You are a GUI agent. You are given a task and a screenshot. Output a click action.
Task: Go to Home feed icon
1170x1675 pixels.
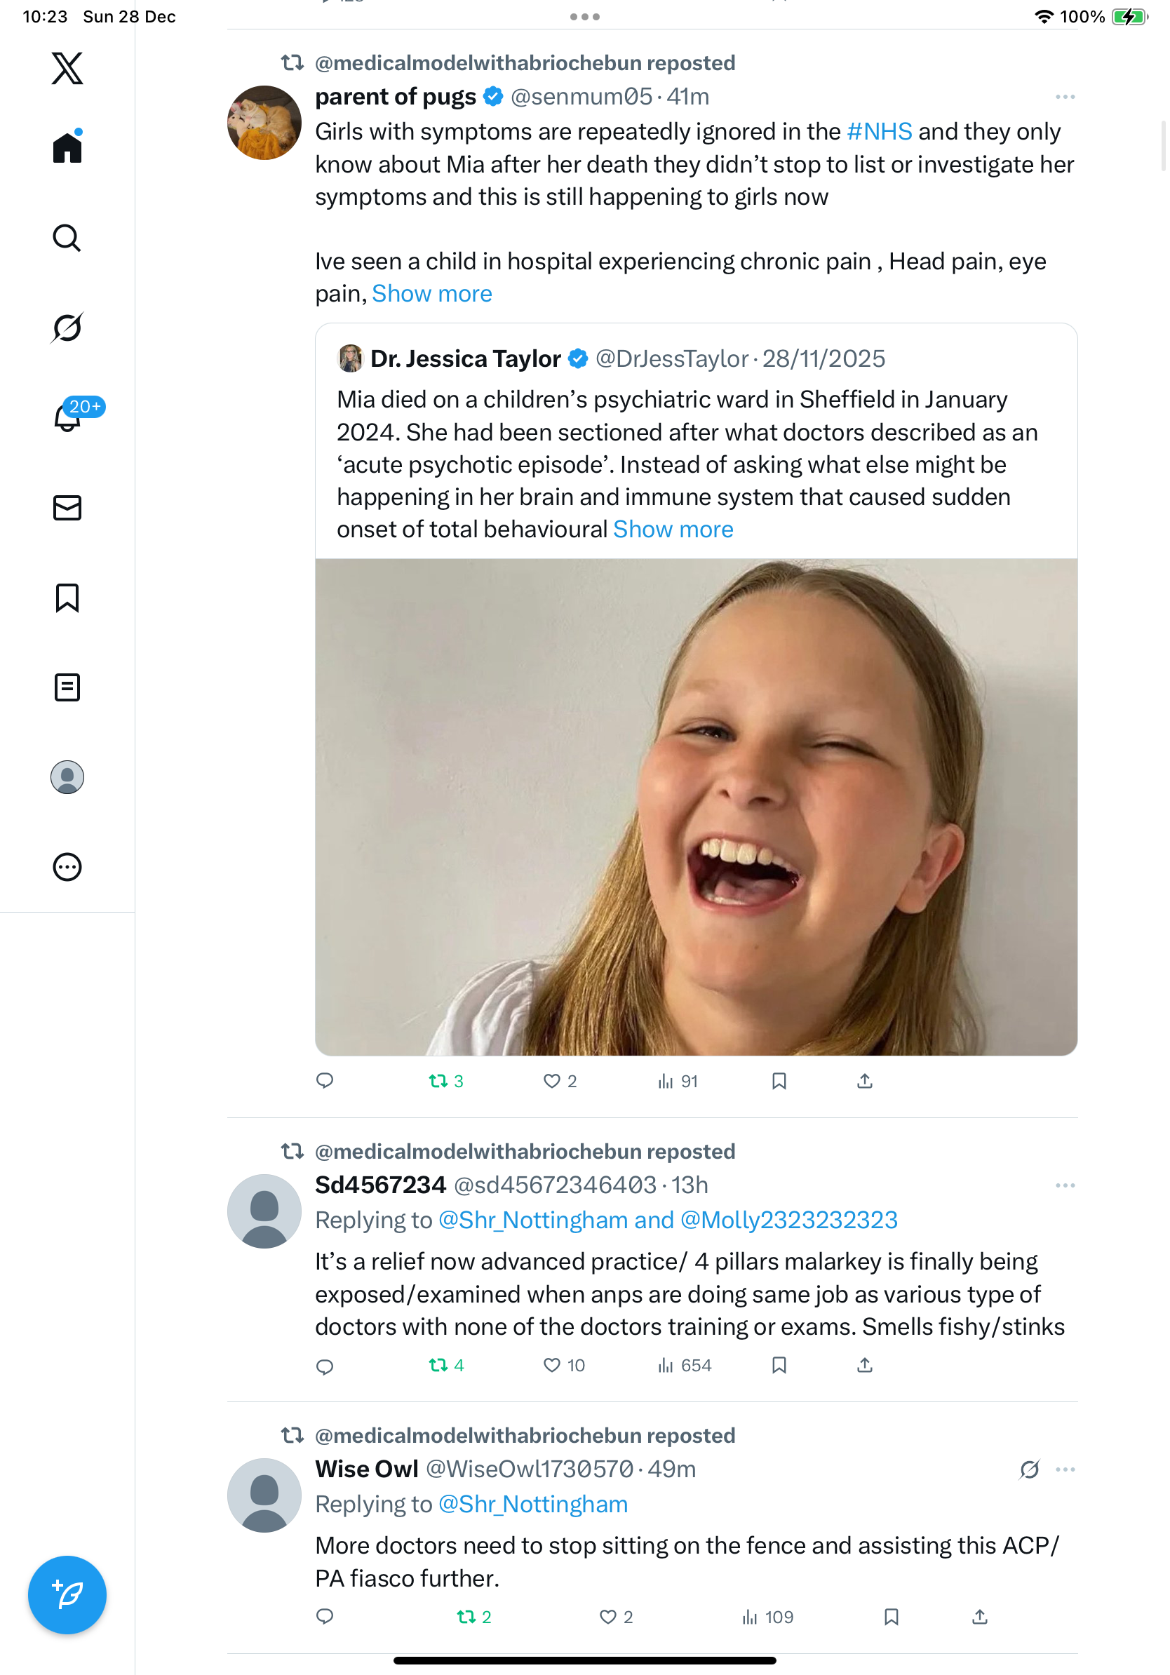67,148
